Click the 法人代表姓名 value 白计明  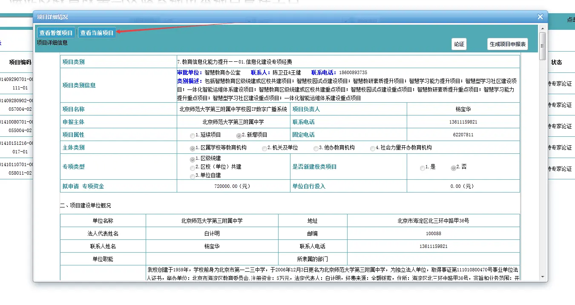coord(212,233)
